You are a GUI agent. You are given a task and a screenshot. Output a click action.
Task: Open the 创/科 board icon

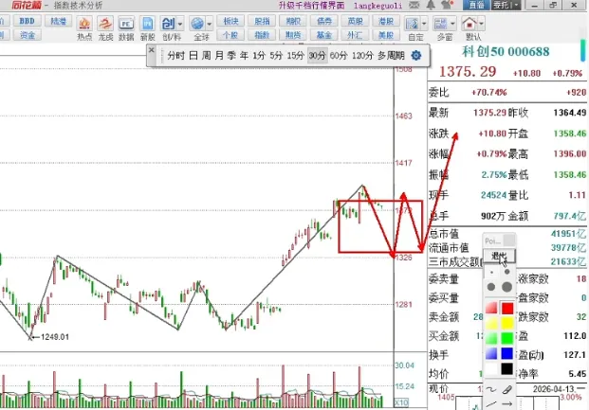click(x=168, y=25)
